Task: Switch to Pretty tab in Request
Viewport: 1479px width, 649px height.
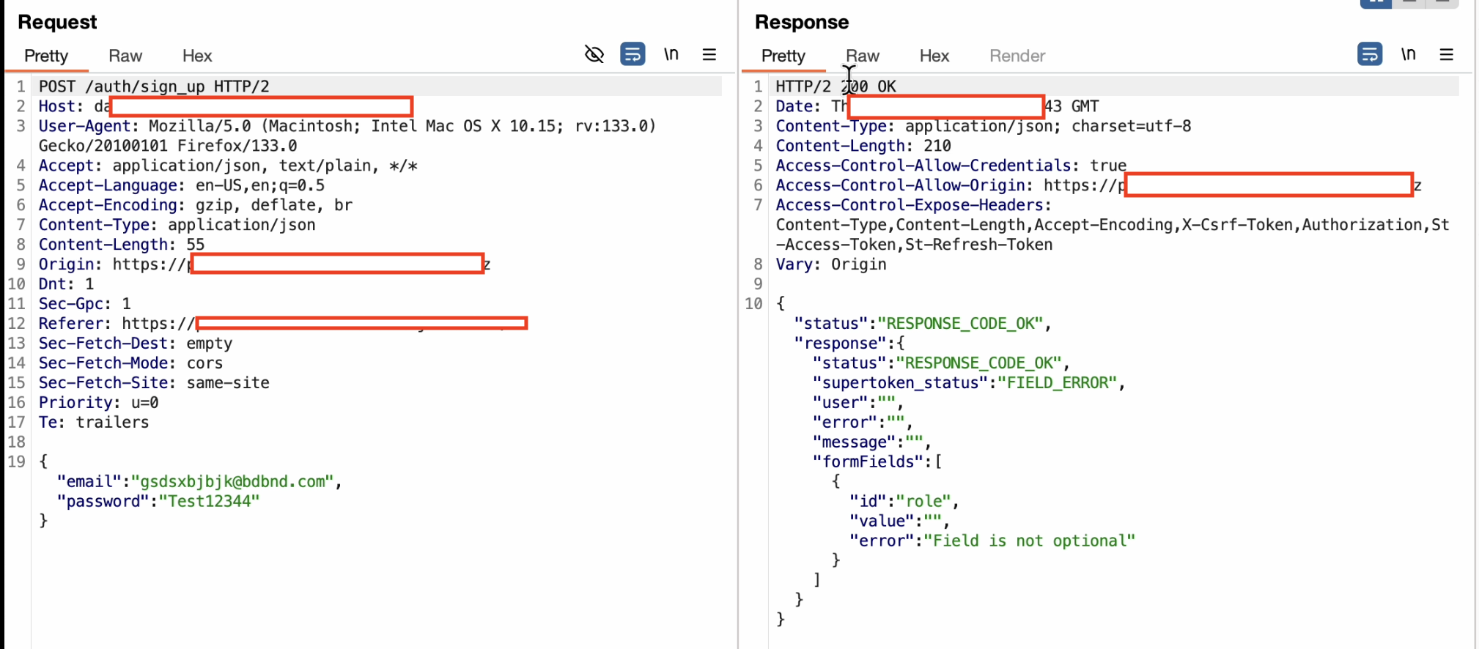Action: 46,56
